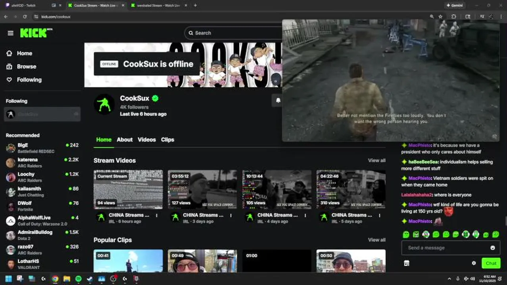The height and width of the screenshot is (285, 507).
Task: Open Loochy's recommended channel avatar
Action: pos(11,177)
